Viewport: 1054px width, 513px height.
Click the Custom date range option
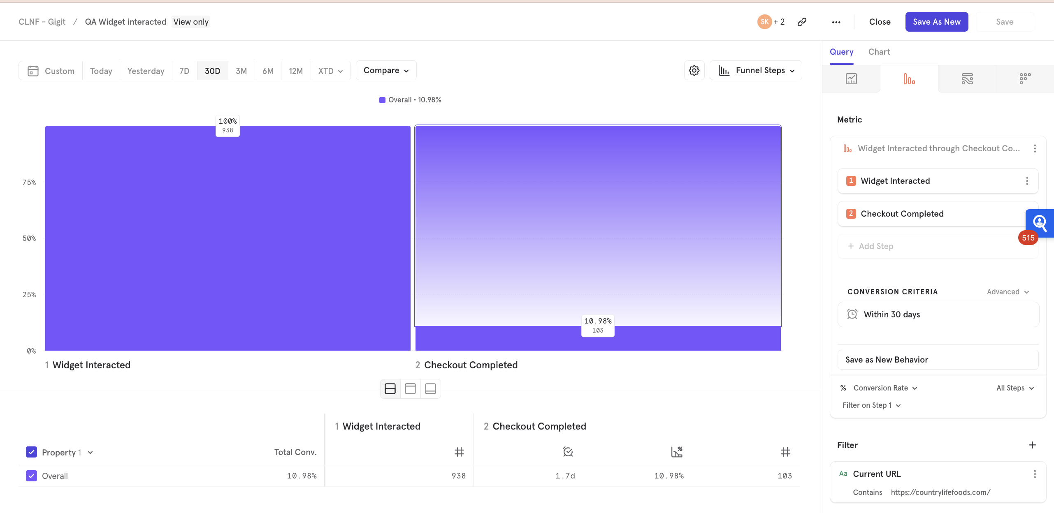pyautogui.click(x=51, y=71)
